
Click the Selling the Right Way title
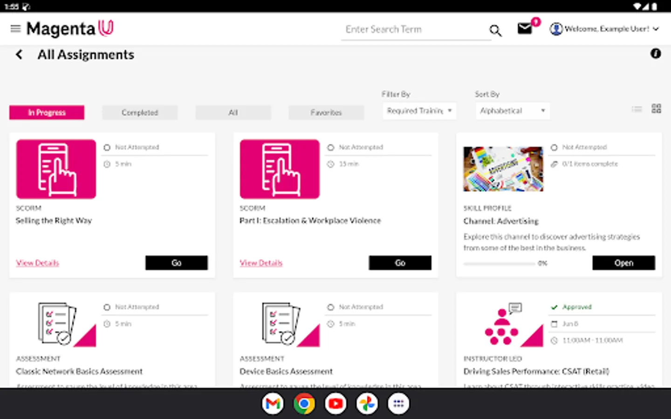coord(54,221)
